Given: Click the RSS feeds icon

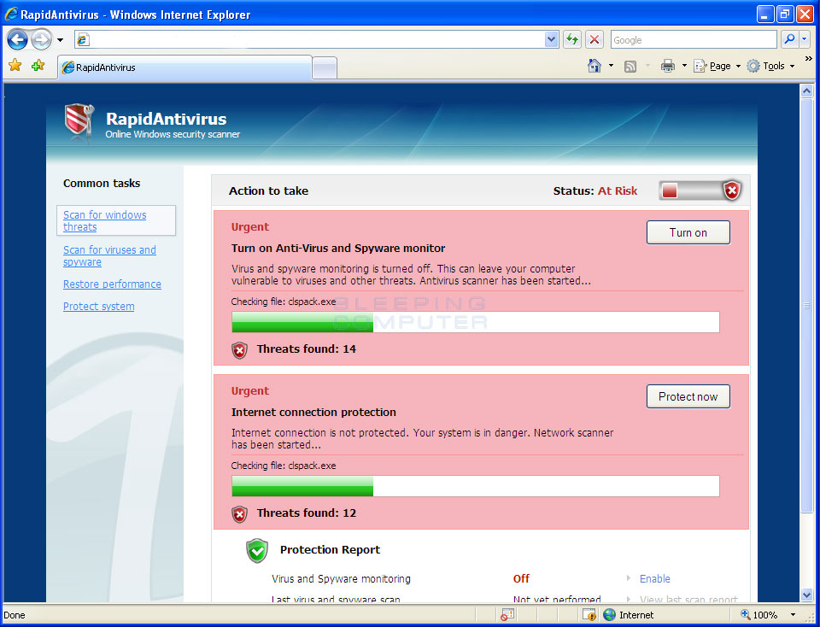Looking at the screenshot, I should [x=630, y=67].
